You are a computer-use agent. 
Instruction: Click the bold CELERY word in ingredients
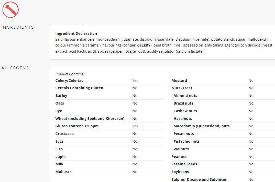[x=144, y=45]
